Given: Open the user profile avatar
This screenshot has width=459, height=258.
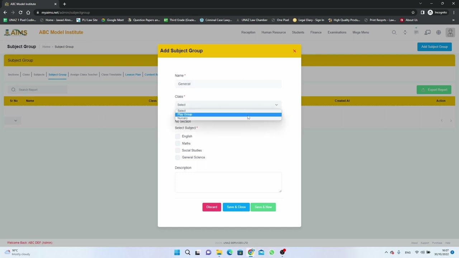Looking at the screenshot, I should pos(450,32).
